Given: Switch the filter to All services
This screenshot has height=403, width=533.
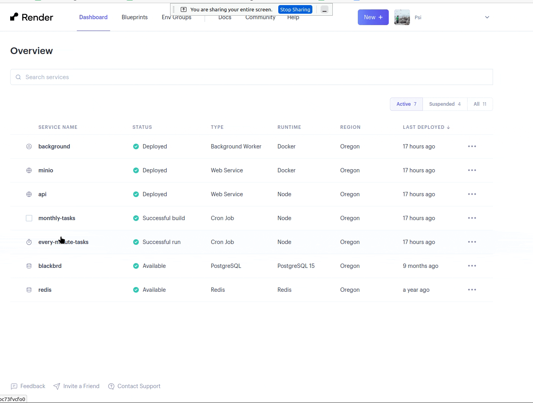Looking at the screenshot, I should pyautogui.click(x=480, y=104).
